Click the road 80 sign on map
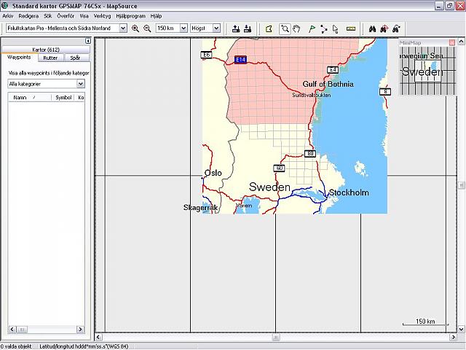 pos(310,154)
